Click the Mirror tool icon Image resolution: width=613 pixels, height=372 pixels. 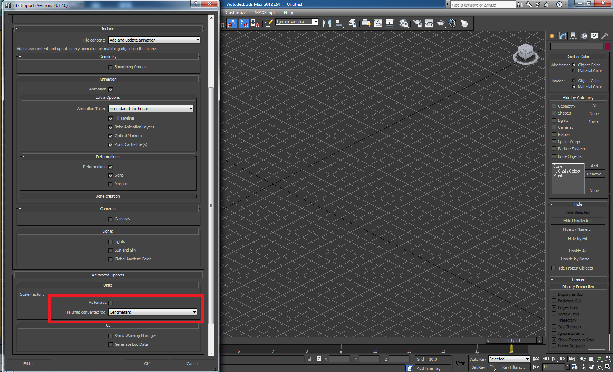tap(327, 23)
